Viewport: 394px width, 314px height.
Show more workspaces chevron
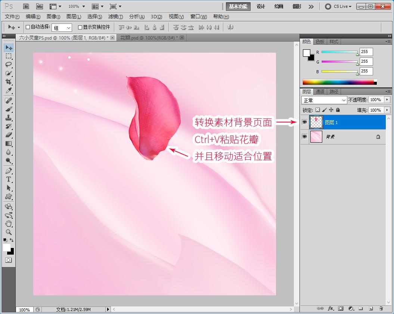(x=311, y=6)
